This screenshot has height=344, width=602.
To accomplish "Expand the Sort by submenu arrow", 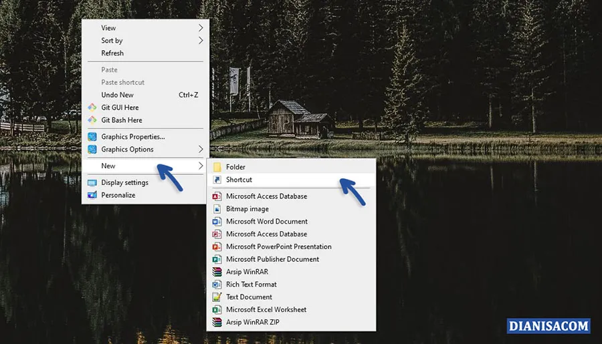I will pyautogui.click(x=201, y=41).
